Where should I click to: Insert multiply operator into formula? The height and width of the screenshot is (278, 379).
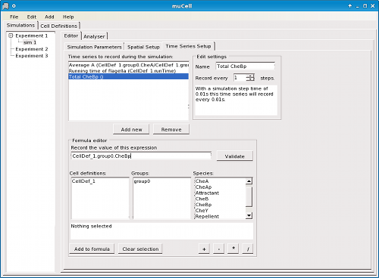click(233, 249)
